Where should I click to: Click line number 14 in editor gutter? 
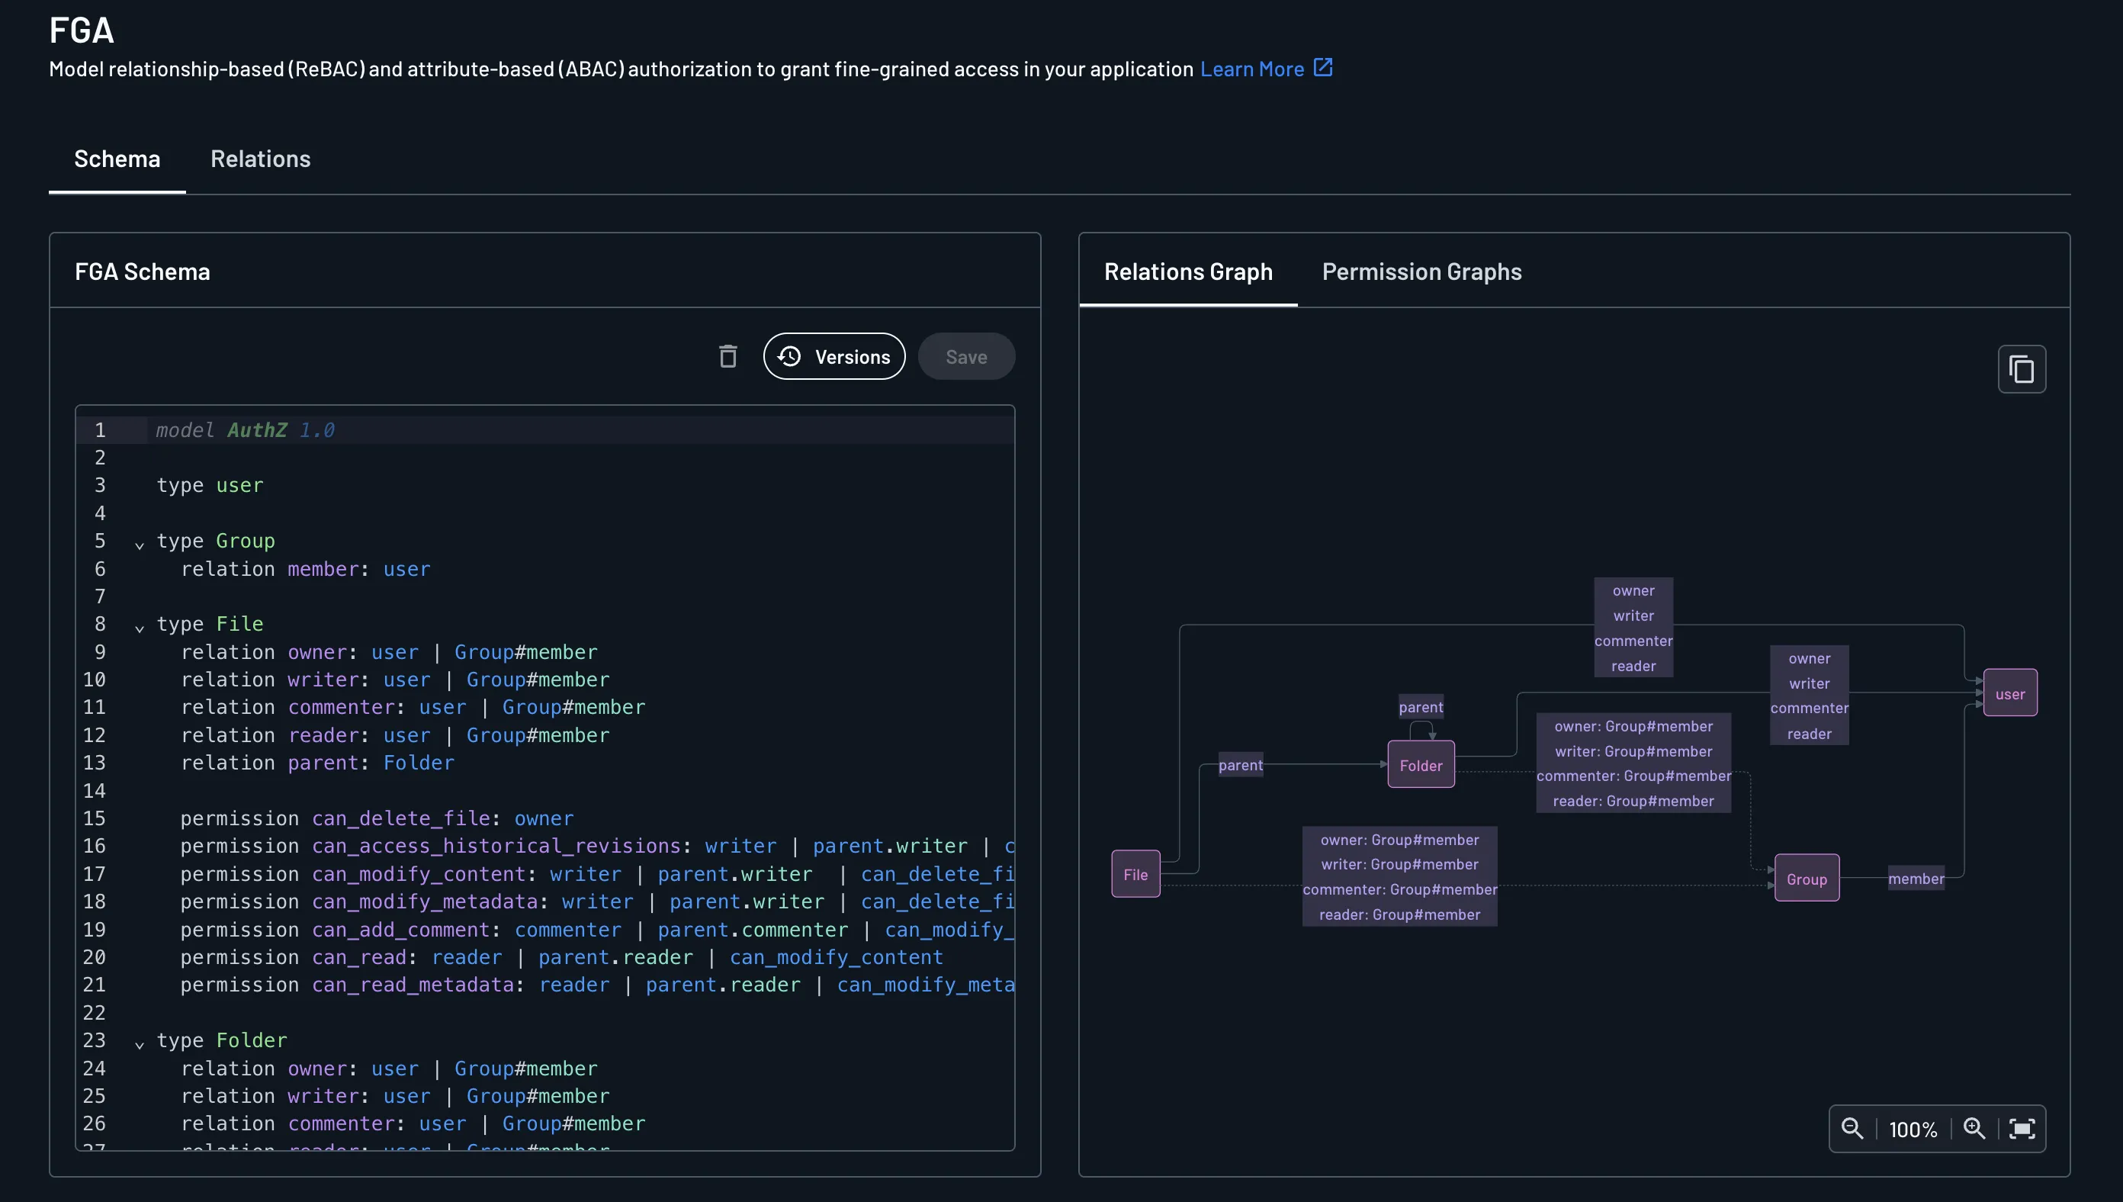tap(94, 791)
